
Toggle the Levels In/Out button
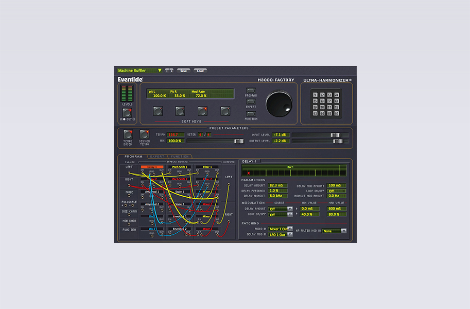click(x=127, y=112)
